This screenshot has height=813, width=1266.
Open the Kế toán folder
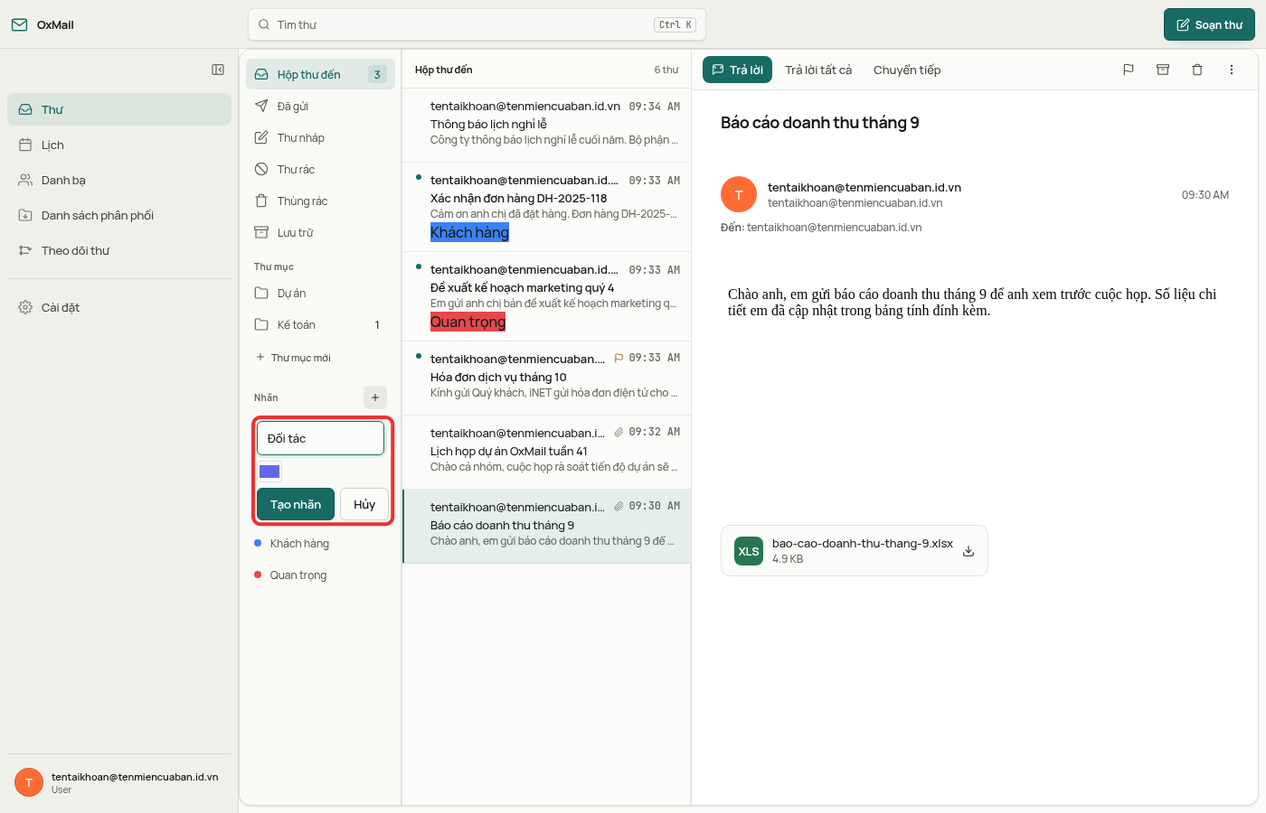pyautogui.click(x=320, y=324)
